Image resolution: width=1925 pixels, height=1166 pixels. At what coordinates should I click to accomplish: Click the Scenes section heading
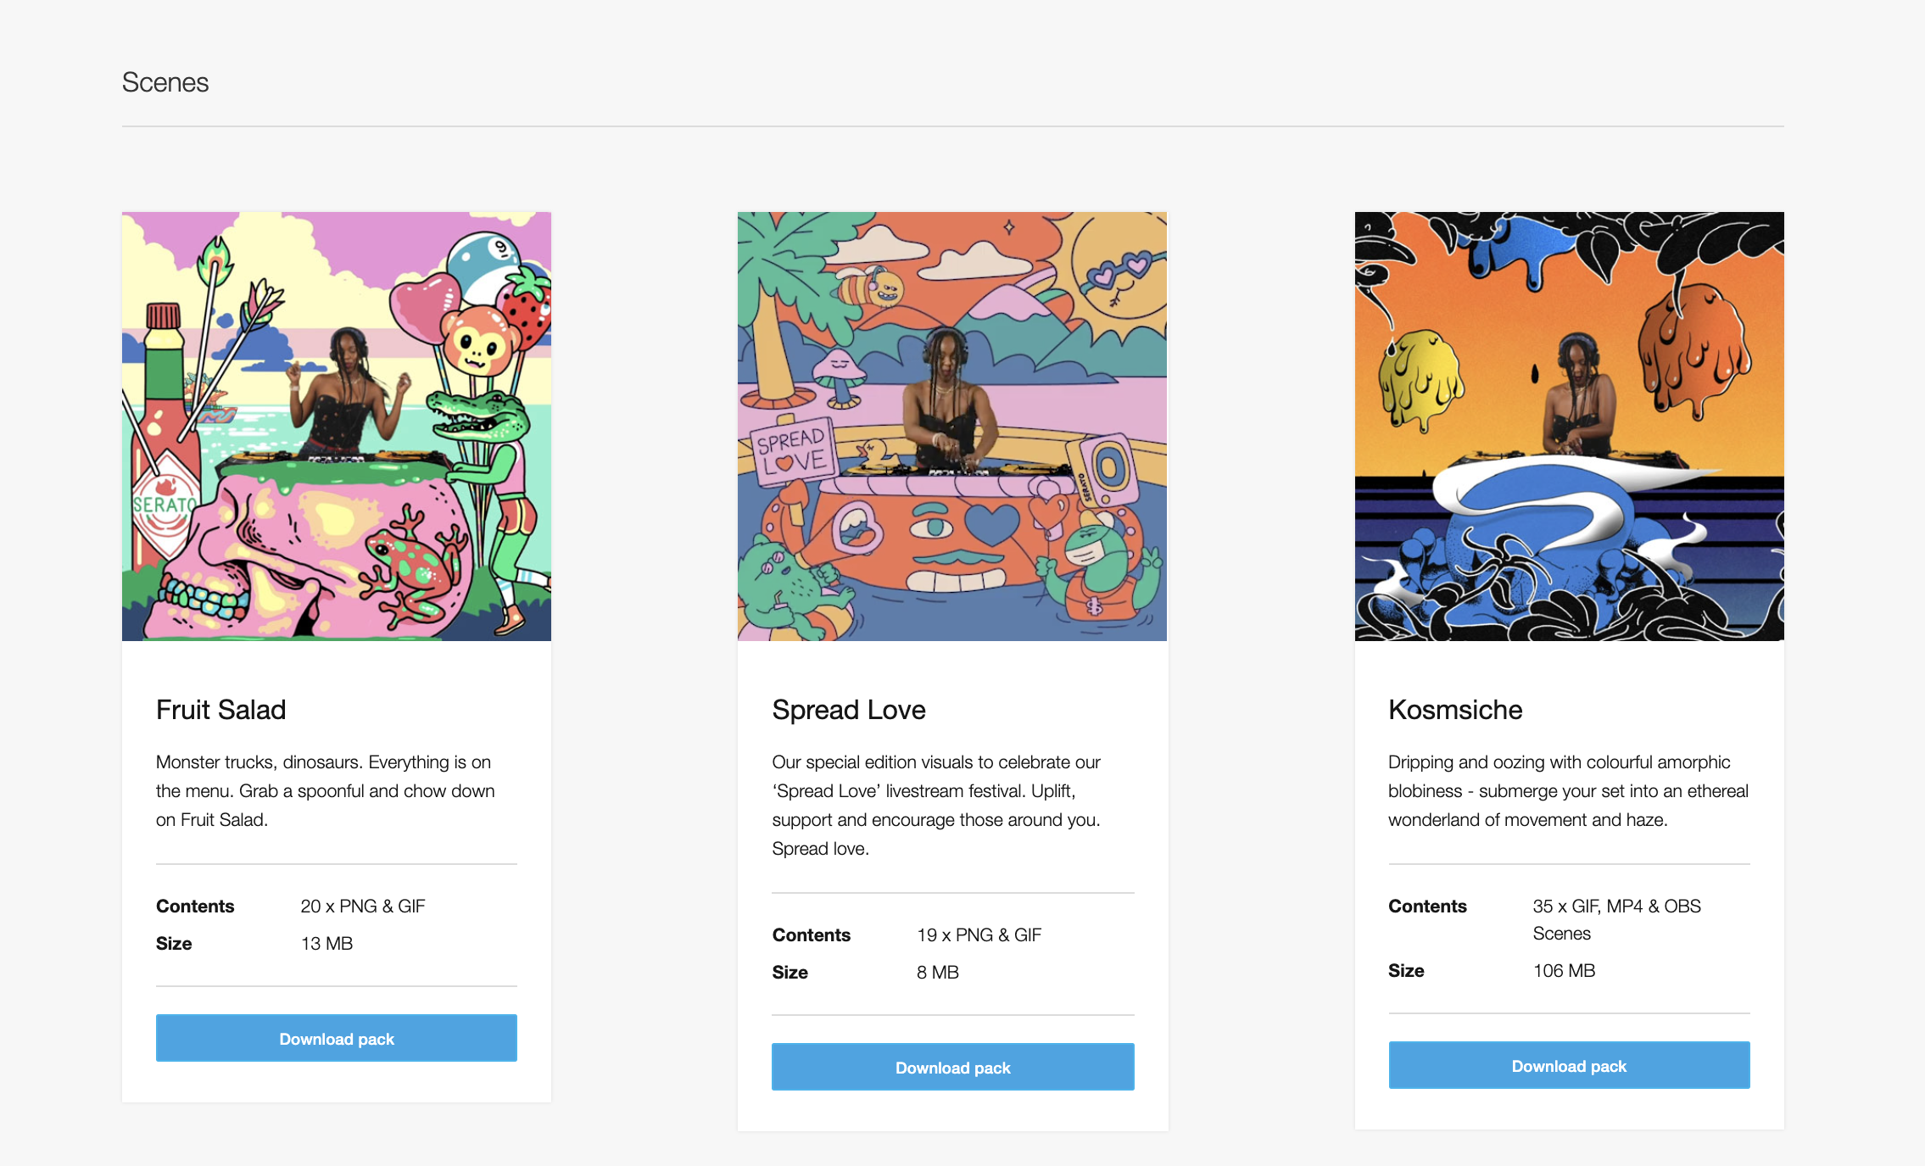tap(165, 82)
